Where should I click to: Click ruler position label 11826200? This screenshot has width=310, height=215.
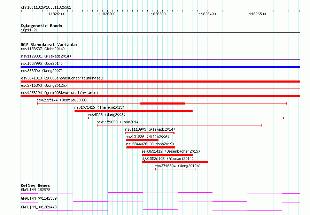[x=107, y=14]
